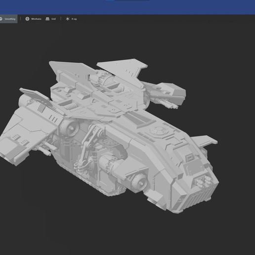Enable Wireframe display mode
255x255 pixels.
click(33, 19)
